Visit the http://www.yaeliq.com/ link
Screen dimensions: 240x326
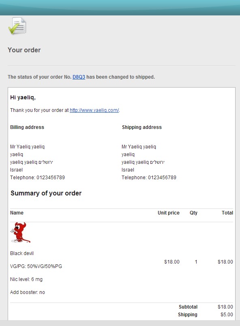point(94,110)
